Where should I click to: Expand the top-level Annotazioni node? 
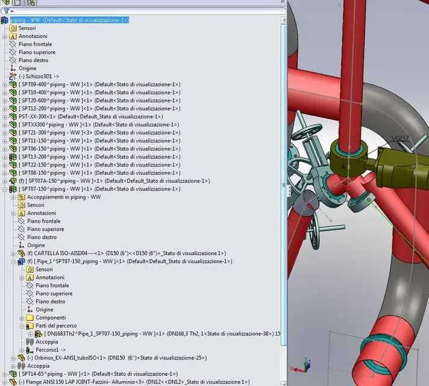(5, 36)
